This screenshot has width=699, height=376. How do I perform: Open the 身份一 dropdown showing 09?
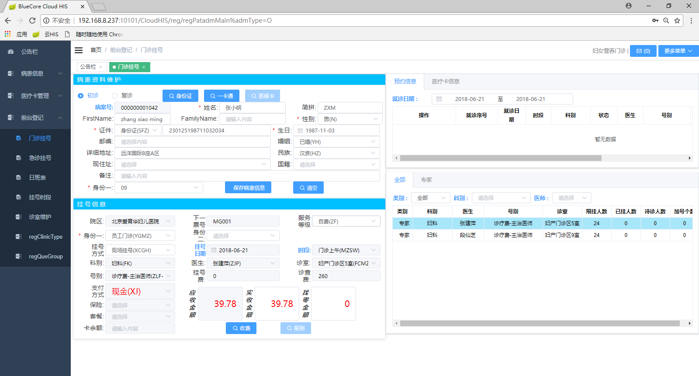[159, 188]
